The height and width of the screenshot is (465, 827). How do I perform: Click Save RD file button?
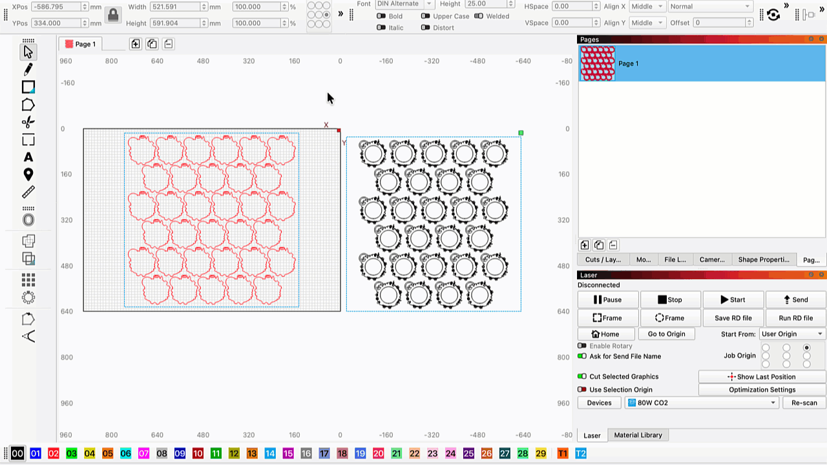tap(733, 318)
